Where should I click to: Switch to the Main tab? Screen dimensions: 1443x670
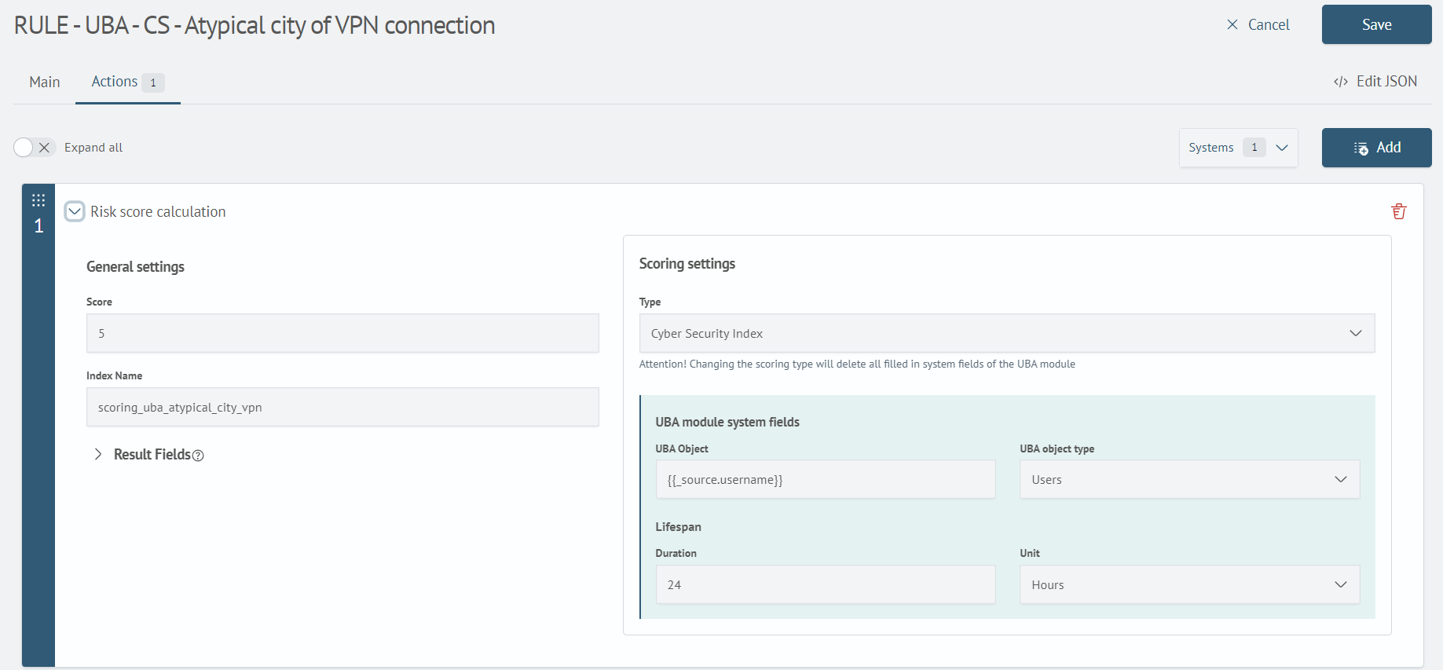click(x=45, y=82)
